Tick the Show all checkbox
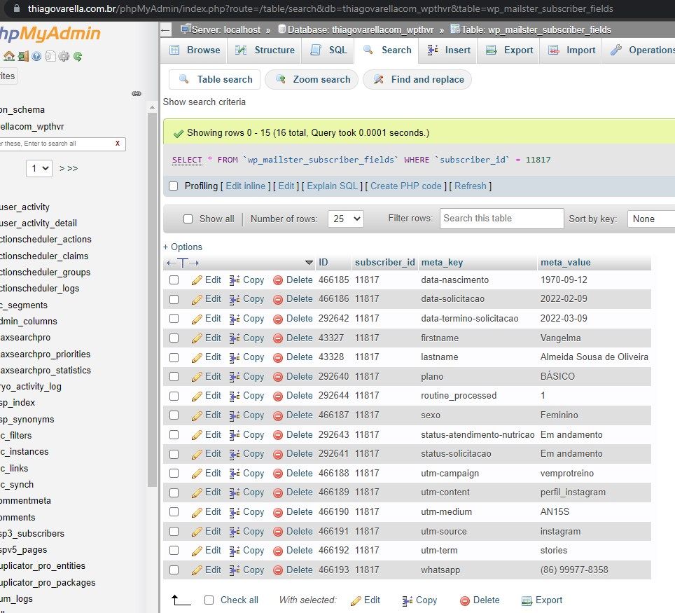Viewport: 675px width, 613px height. pos(188,219)
